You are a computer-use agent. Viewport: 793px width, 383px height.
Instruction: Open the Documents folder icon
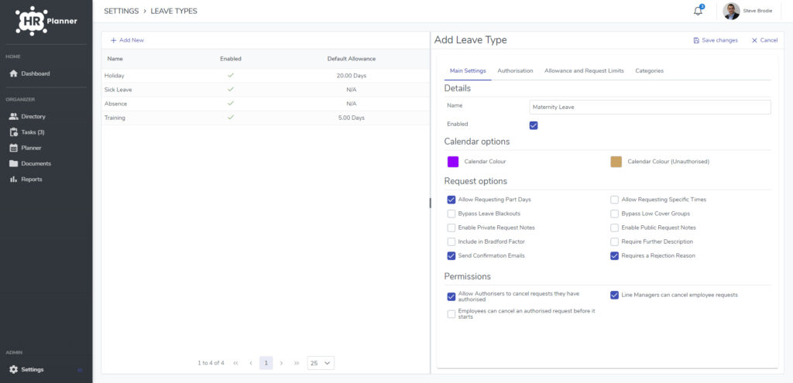point(14,164)
